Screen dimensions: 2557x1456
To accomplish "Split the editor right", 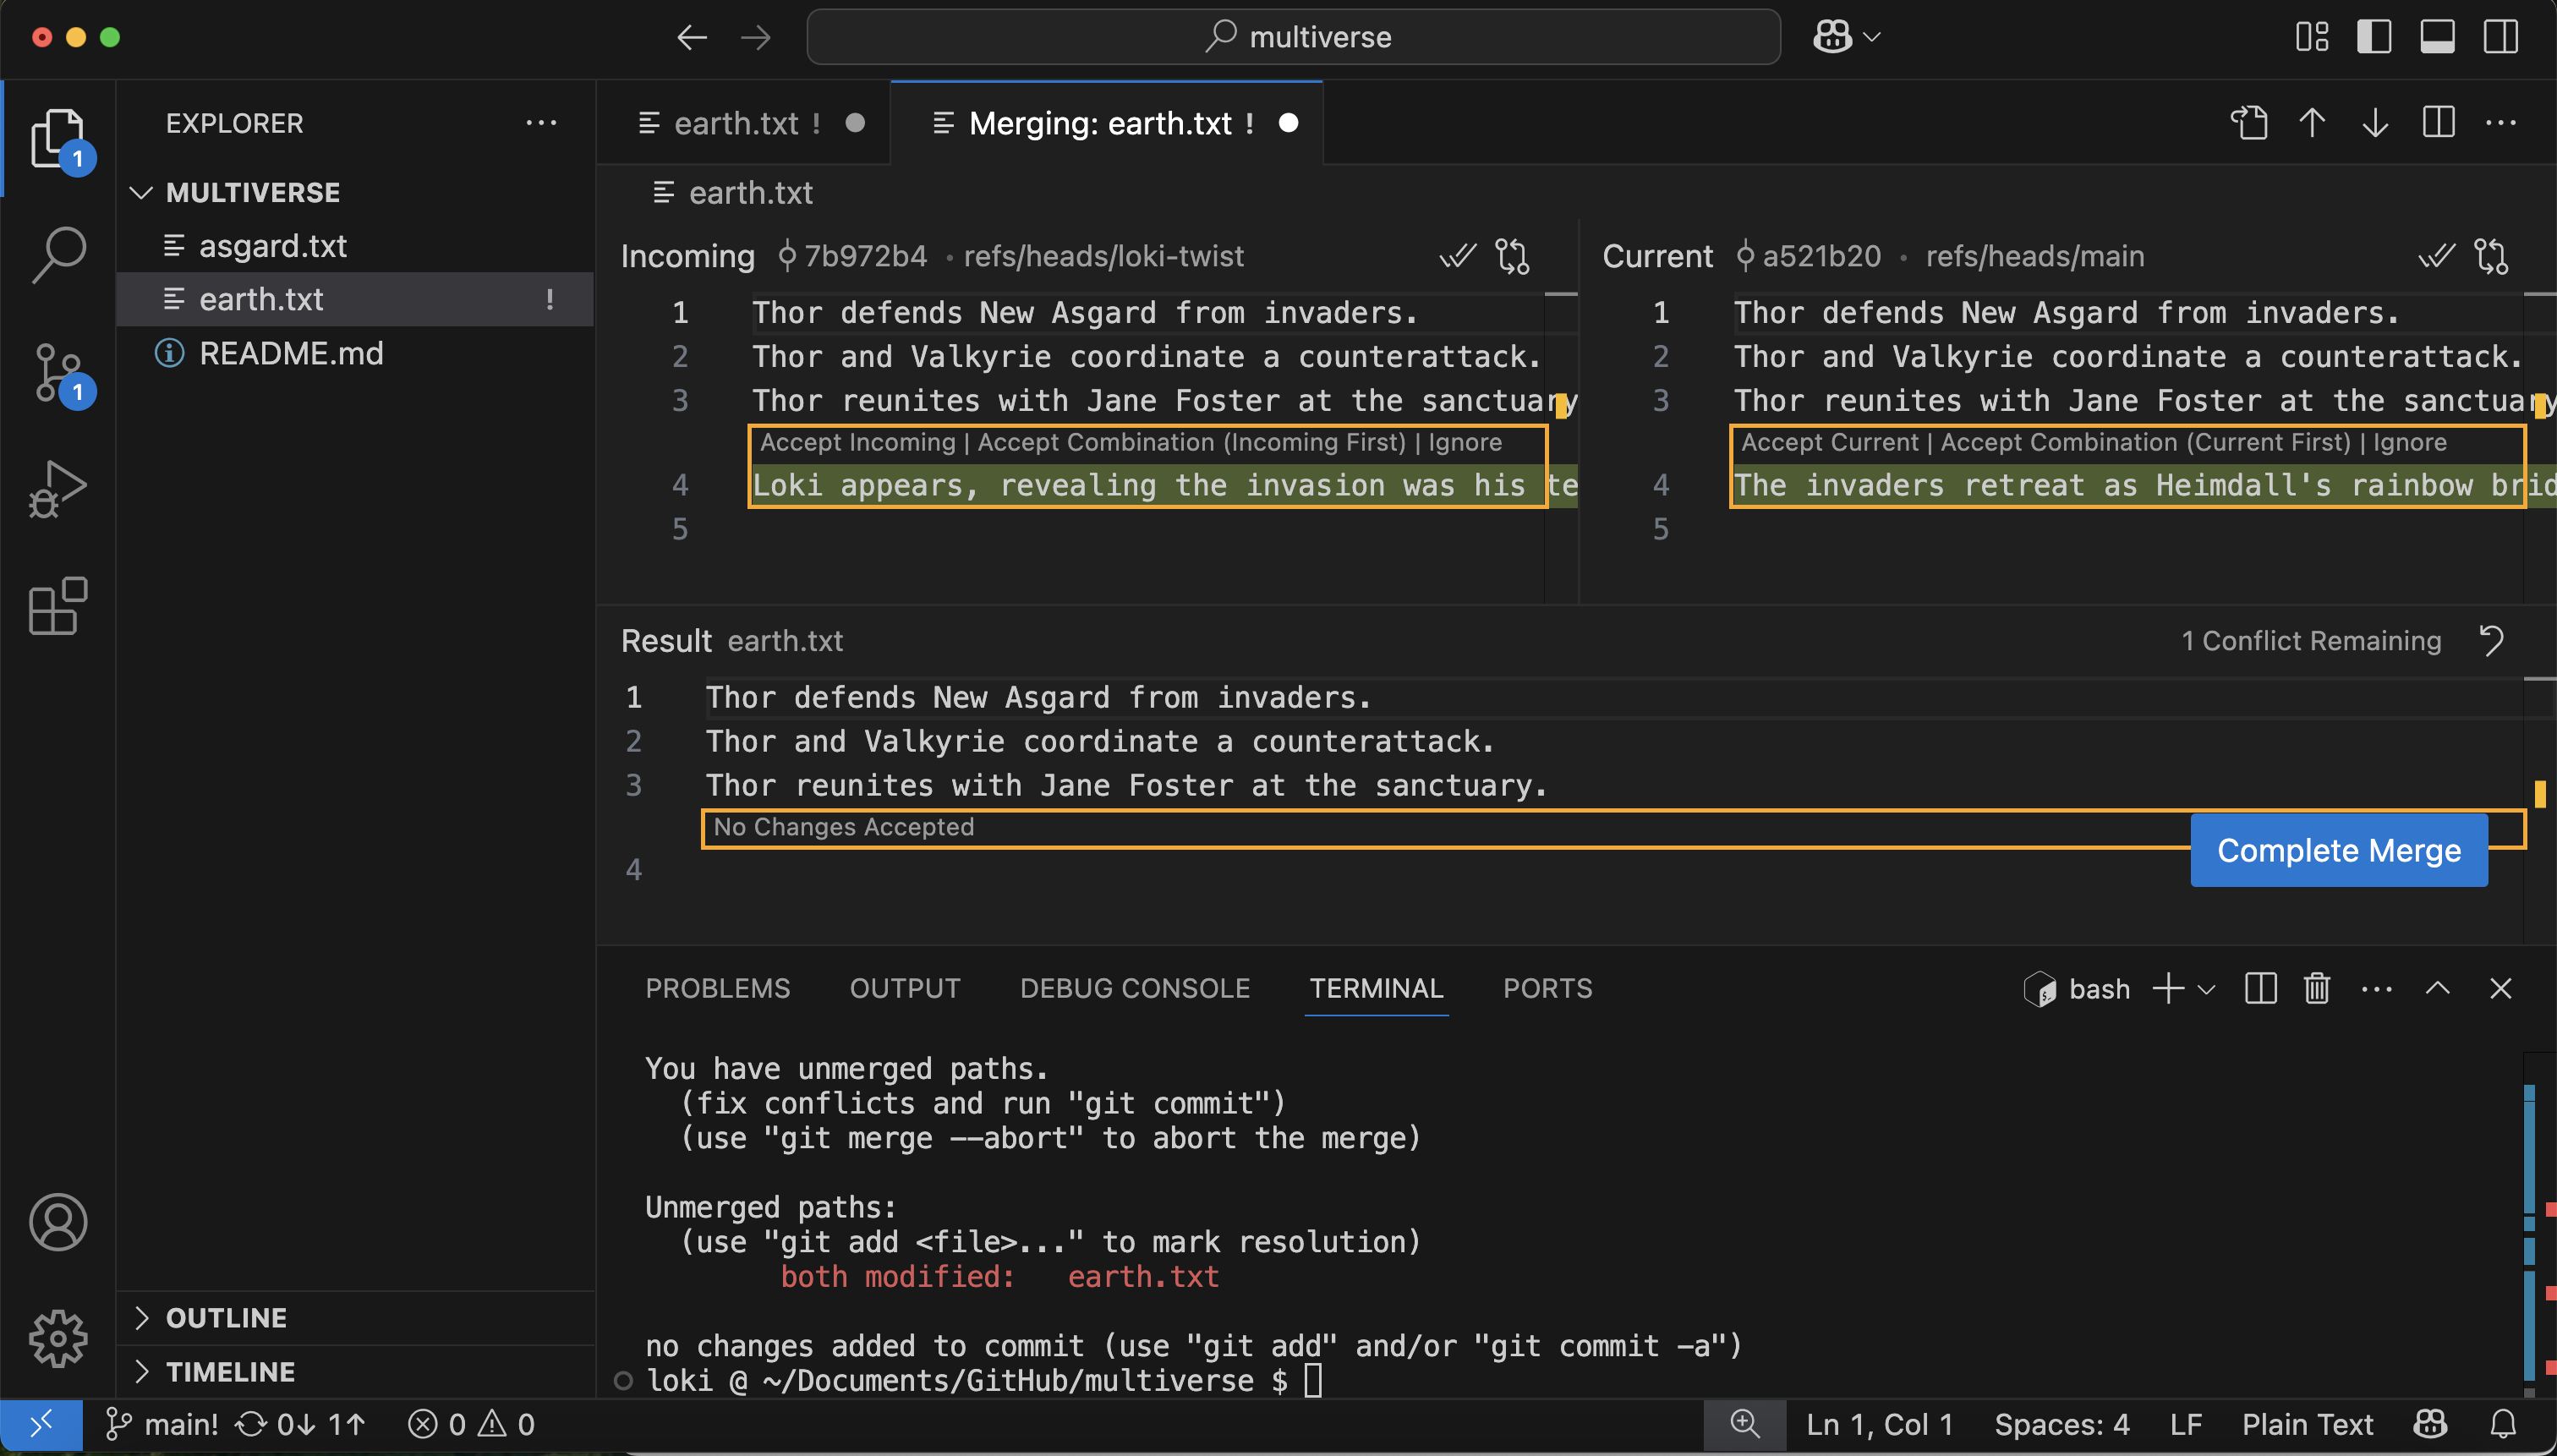I will click(x=2438, y=123).
